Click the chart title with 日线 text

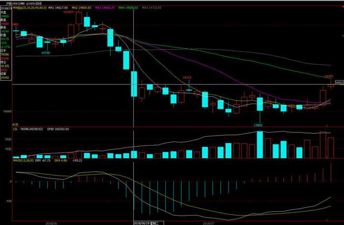tap(24, 3)
